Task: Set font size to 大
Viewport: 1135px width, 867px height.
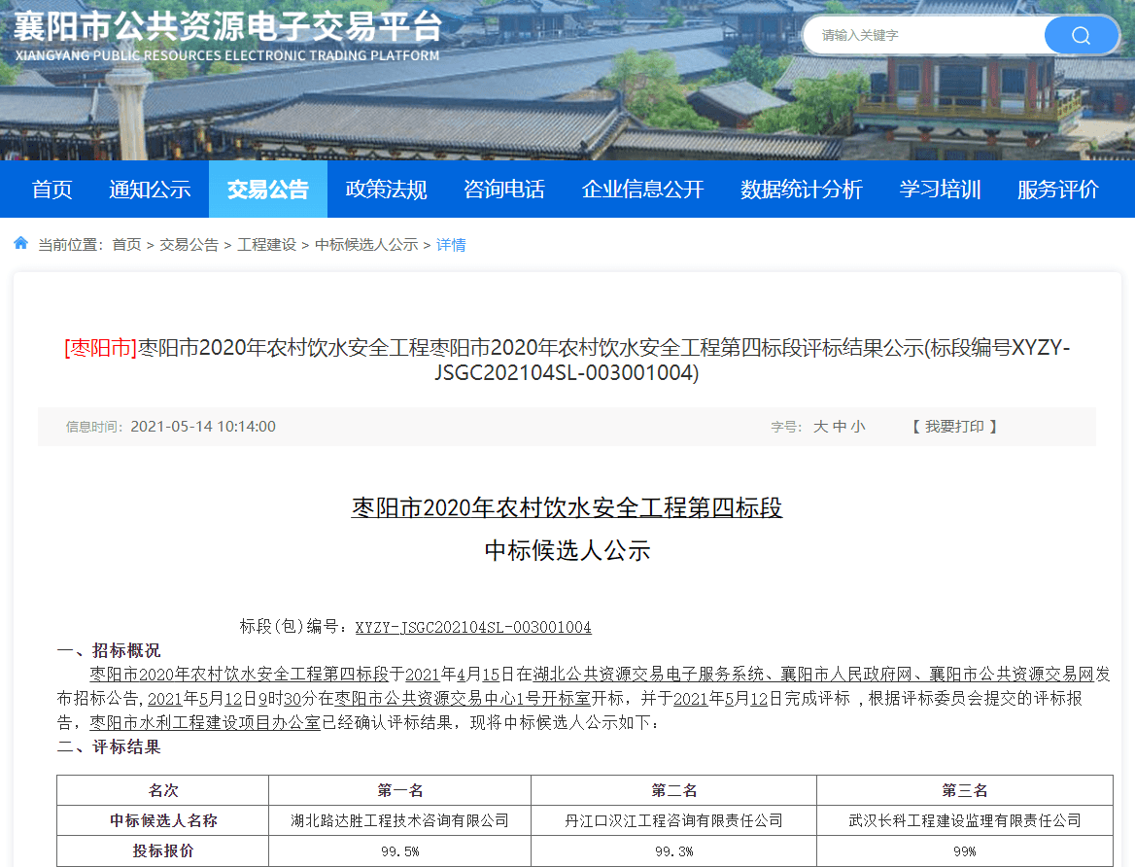Action: point(820,427)
